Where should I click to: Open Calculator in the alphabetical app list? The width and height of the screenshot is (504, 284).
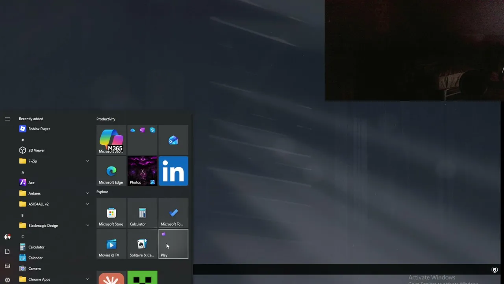54,247
